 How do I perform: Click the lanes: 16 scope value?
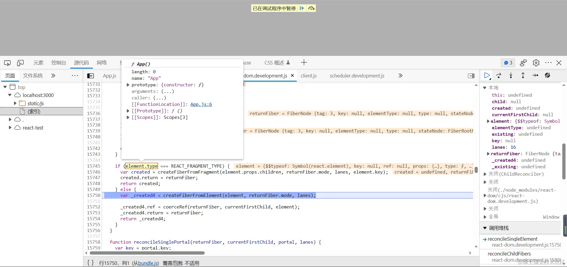pos(504,147)
